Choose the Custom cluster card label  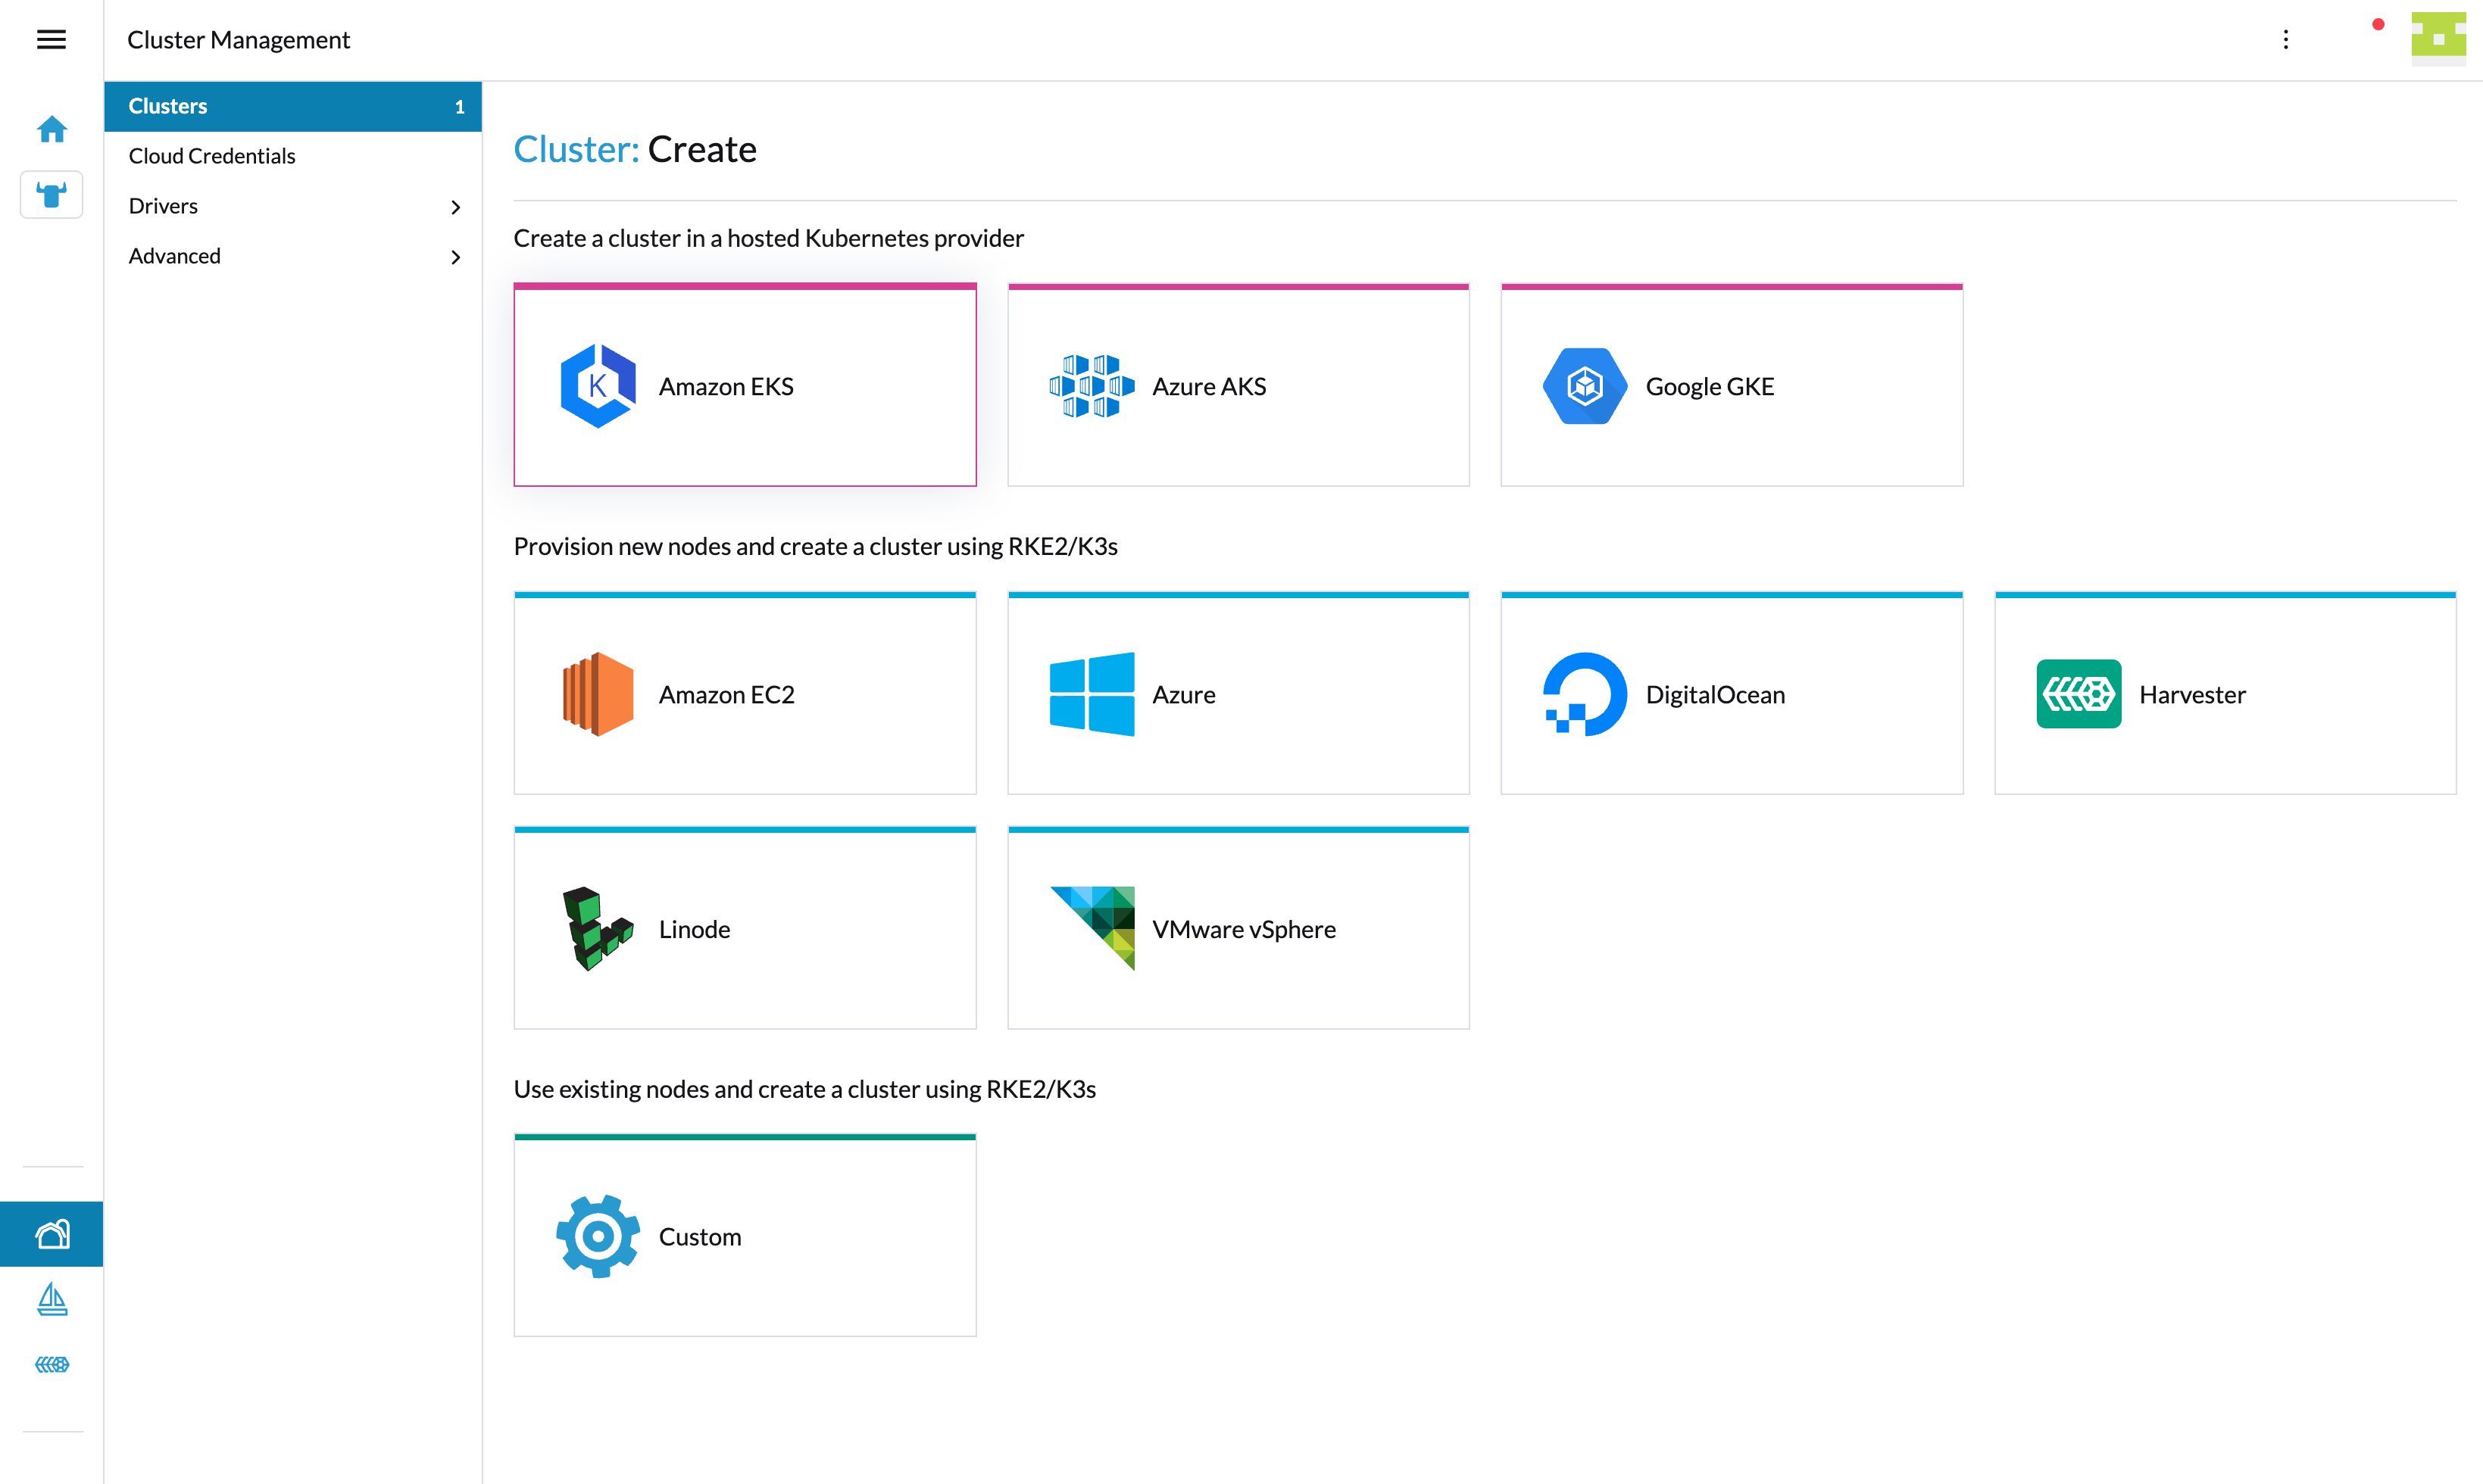coord(699,1238)
